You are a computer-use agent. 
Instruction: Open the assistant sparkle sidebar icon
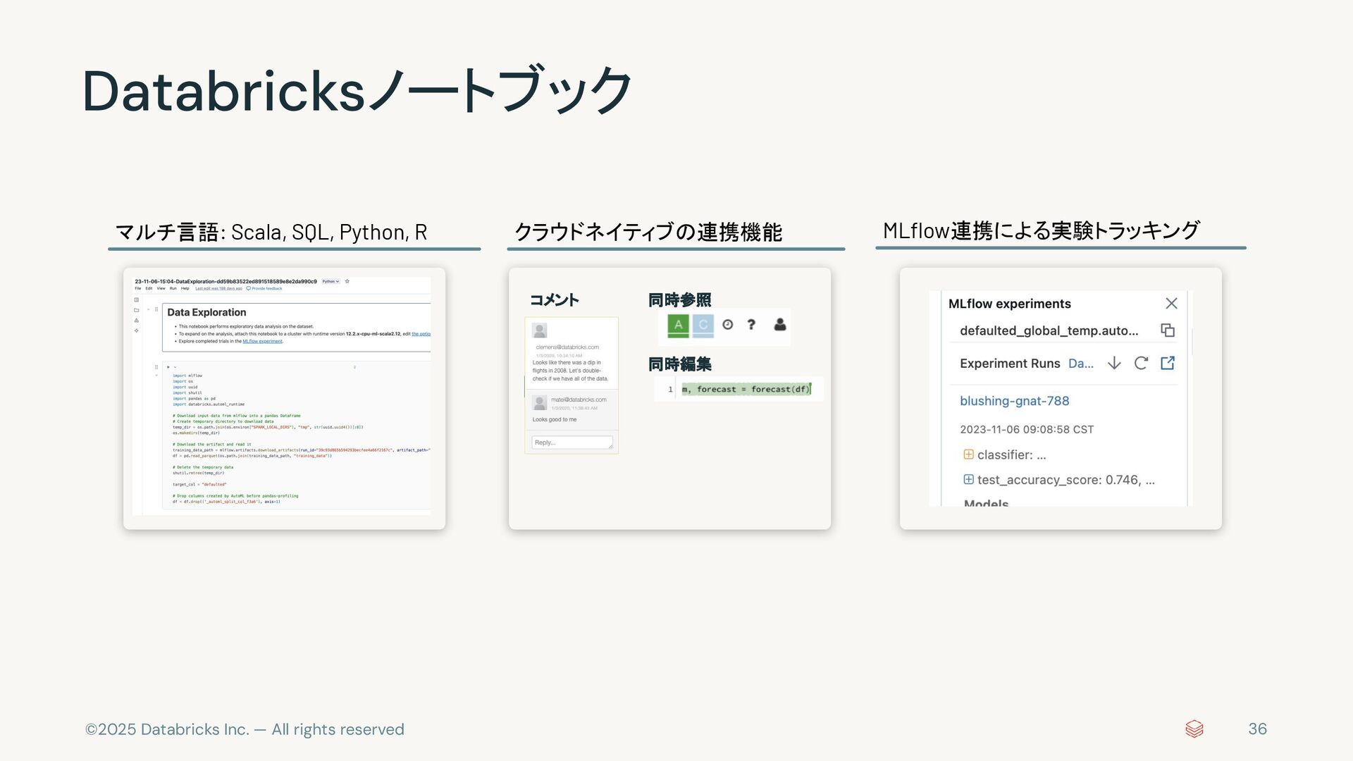click(137, 330)
